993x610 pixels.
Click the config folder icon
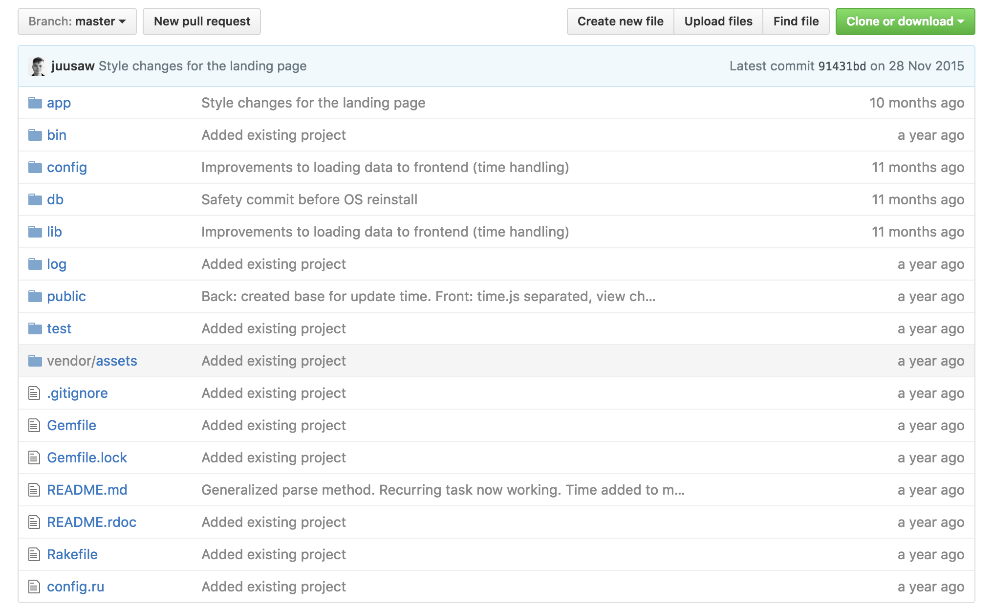tap(35, 167)
